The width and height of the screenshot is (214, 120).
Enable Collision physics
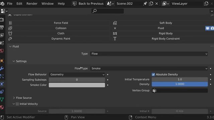point(59,28)
